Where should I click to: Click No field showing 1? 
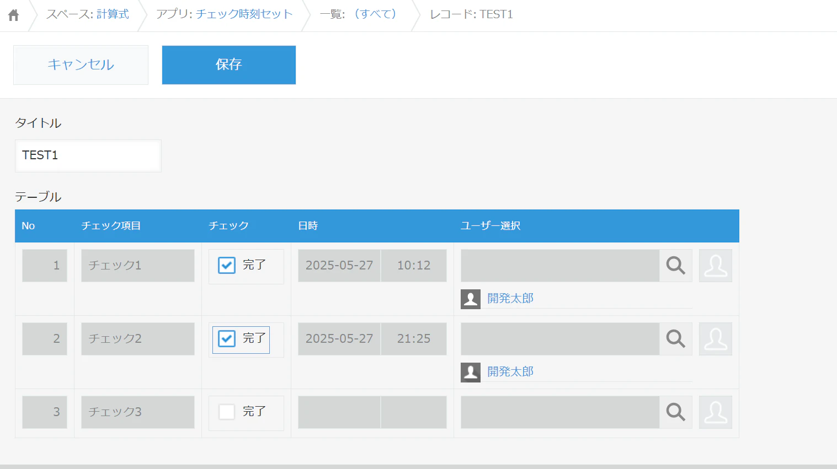(45, 266)
